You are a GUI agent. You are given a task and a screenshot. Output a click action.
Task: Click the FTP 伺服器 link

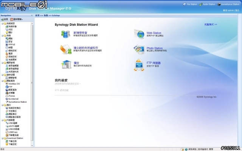coord(154,63)
